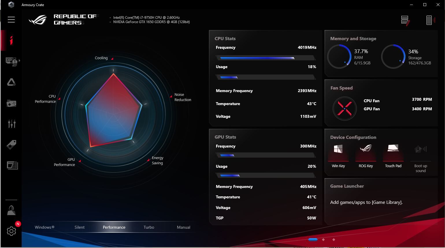
Task: Select the Performance mode tab
Action: pyautogui.click(x=114, y=227)
